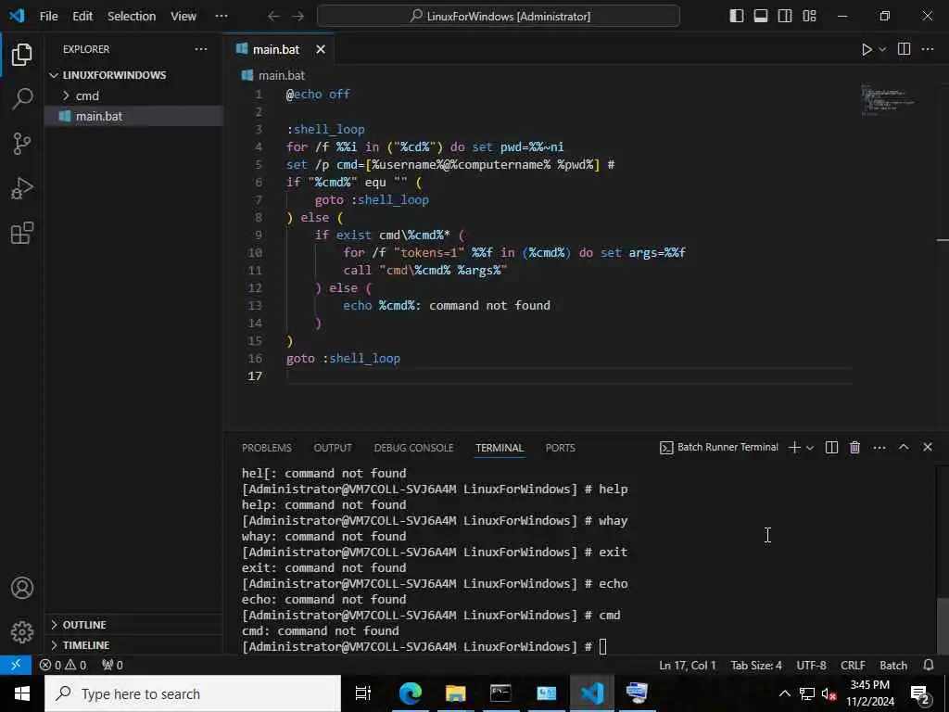Viewport: 949px width, 712px height.
Task: Close the terminal panel
Action: (x=927, y=447)
